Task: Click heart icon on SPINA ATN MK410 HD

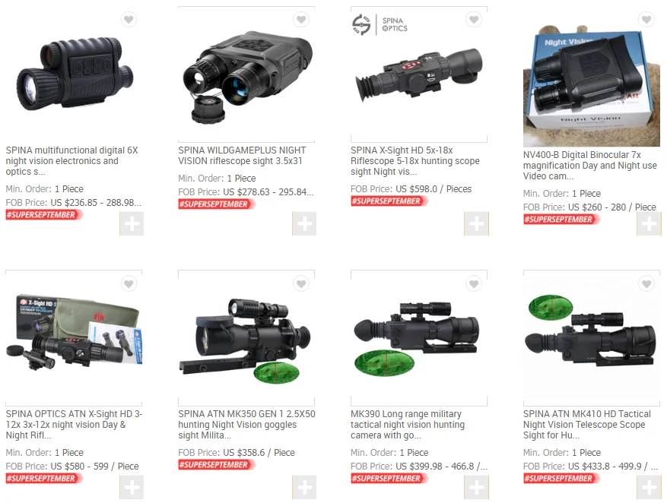Action: pos(646,283)
